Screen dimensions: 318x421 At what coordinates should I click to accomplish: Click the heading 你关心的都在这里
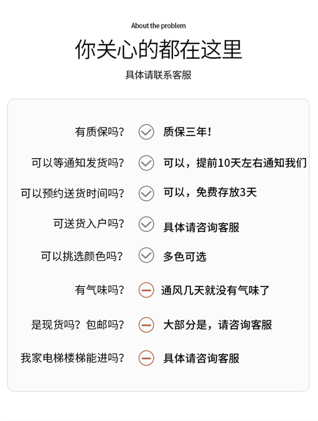(x=159, y=50)
